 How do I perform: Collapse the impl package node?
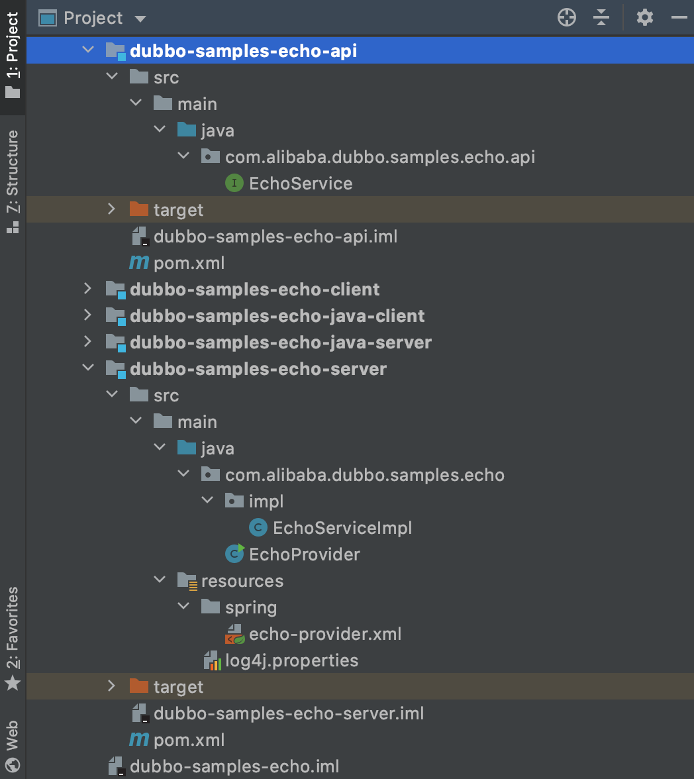(x=207, y=501)
